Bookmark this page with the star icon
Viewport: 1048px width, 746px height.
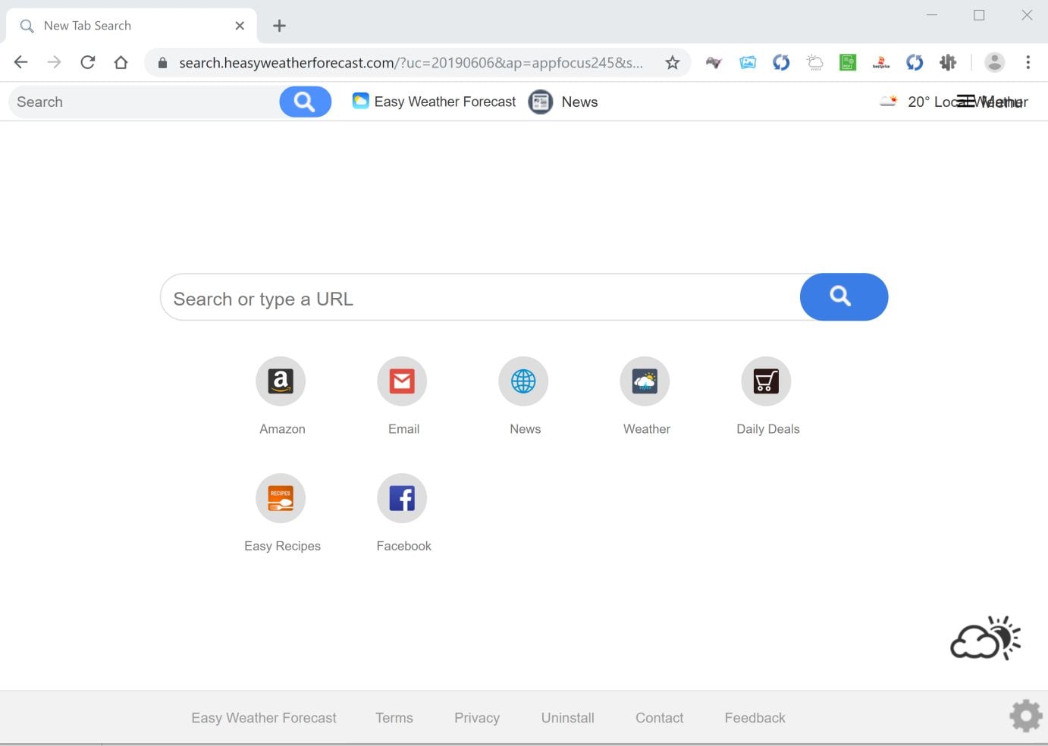[x=673, y=63]
